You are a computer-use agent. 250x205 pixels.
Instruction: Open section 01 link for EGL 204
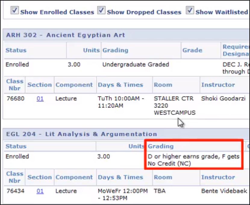(40, 191)
